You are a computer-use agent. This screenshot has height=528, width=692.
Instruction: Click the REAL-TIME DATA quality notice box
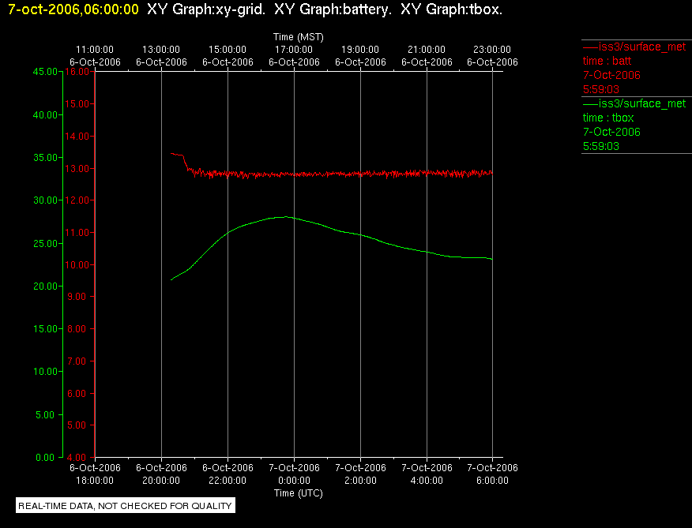(126, 505)
